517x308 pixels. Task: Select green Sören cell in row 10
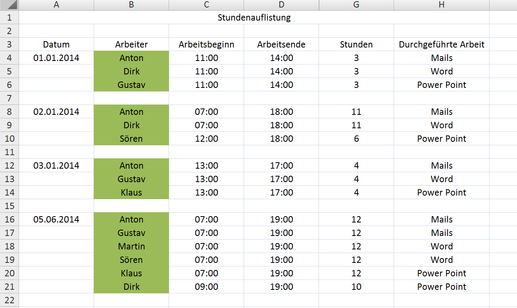pyautogui.click(x=131, y=139)
